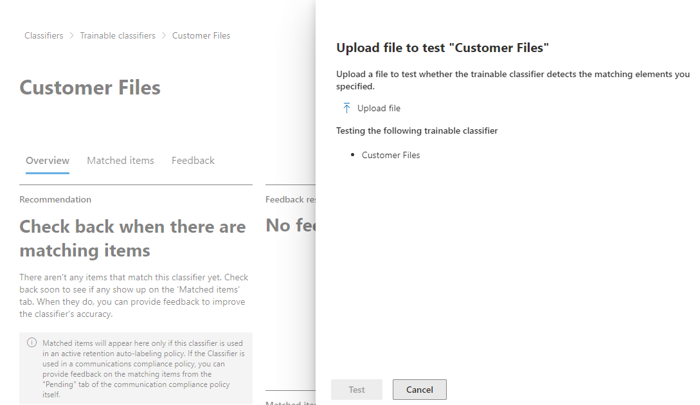Cancel the upload file panel

[419, 390]
